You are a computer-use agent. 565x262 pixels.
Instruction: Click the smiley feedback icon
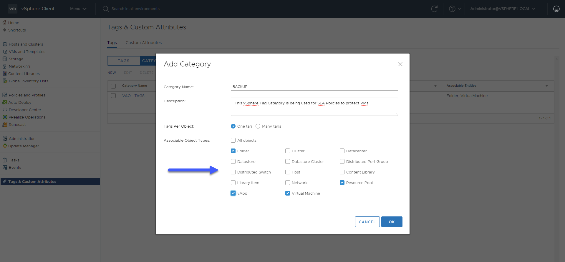tap(556, 9)
